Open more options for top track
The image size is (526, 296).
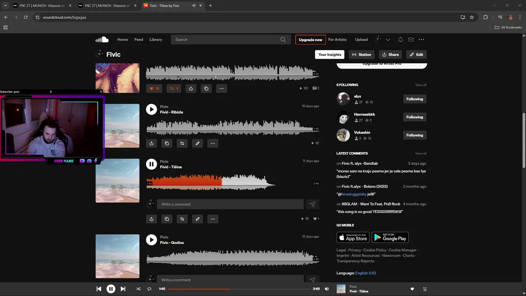click(221, 88)
